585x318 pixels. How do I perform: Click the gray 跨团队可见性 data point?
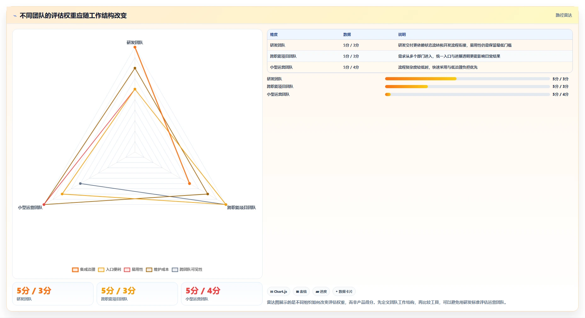80,184
